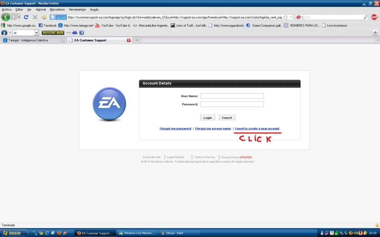Open the Editar menu
The width and height of the screenshot is (380, 237).
[x=19, y=9]
